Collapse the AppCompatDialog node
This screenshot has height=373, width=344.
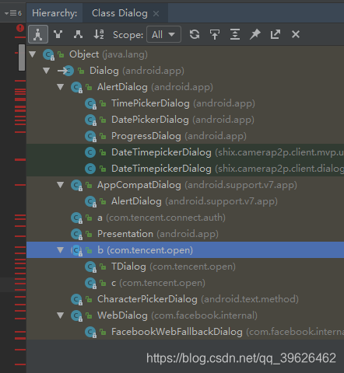coord(61,185)
